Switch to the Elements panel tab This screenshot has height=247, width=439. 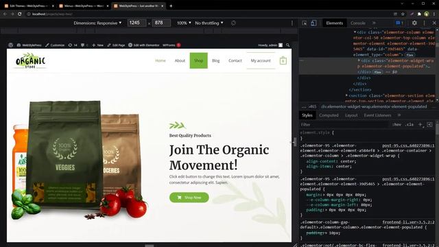pyautogui.click(x=334, y=23)
